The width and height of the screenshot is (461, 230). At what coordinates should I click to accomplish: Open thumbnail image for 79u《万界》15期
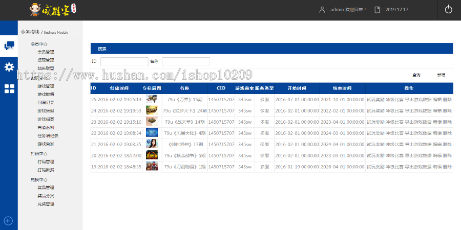coord(152,99)
